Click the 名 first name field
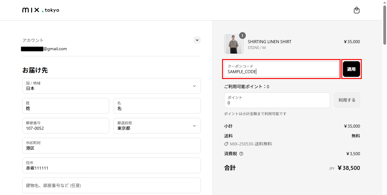 point(157,106)
